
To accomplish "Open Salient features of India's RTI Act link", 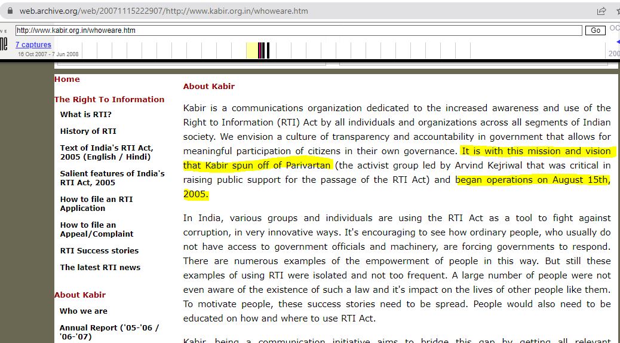I will [112, 178].
